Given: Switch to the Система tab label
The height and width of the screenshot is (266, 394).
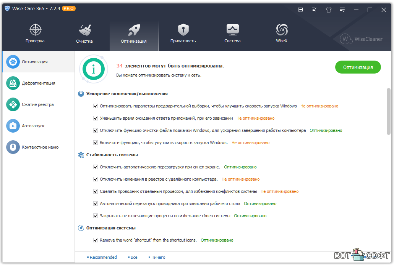Looking at the screenshot, I should [x=232, y=41].
